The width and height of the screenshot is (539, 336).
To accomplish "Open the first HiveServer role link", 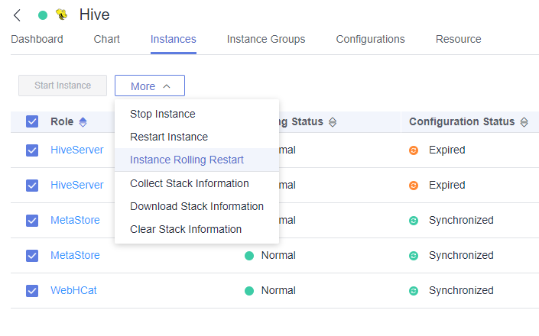I will (77, 150).
